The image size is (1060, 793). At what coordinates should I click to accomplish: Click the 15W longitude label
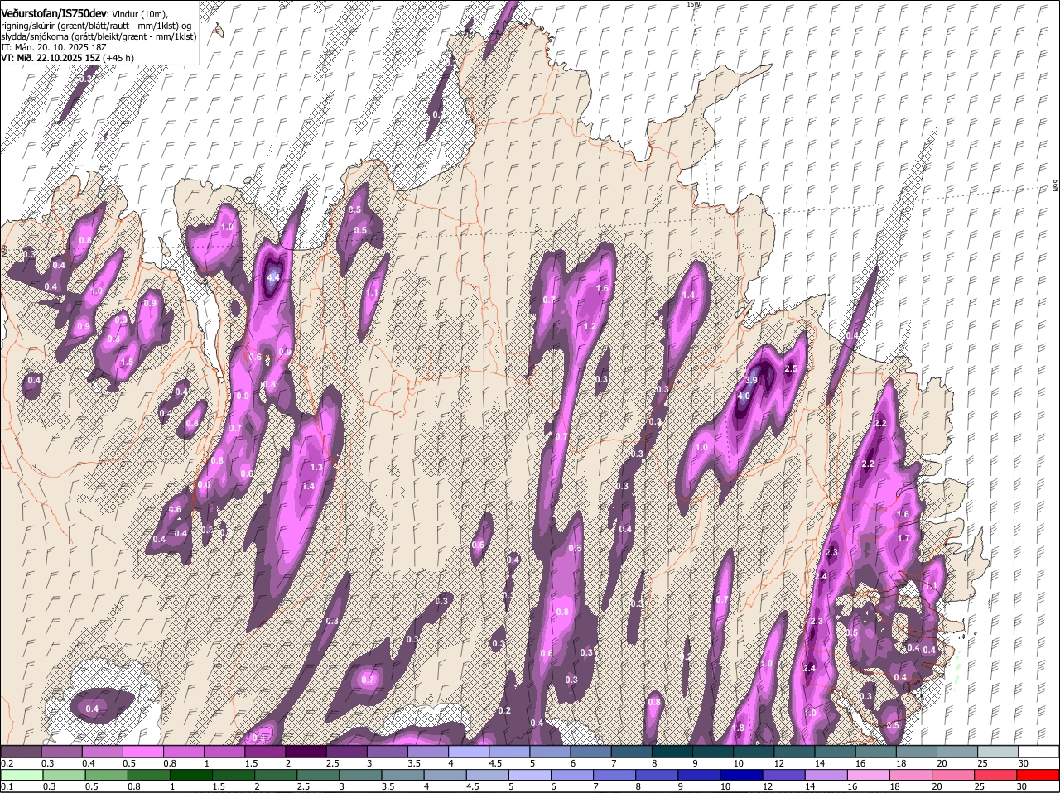pyautogui.click(x=693, y=4)
